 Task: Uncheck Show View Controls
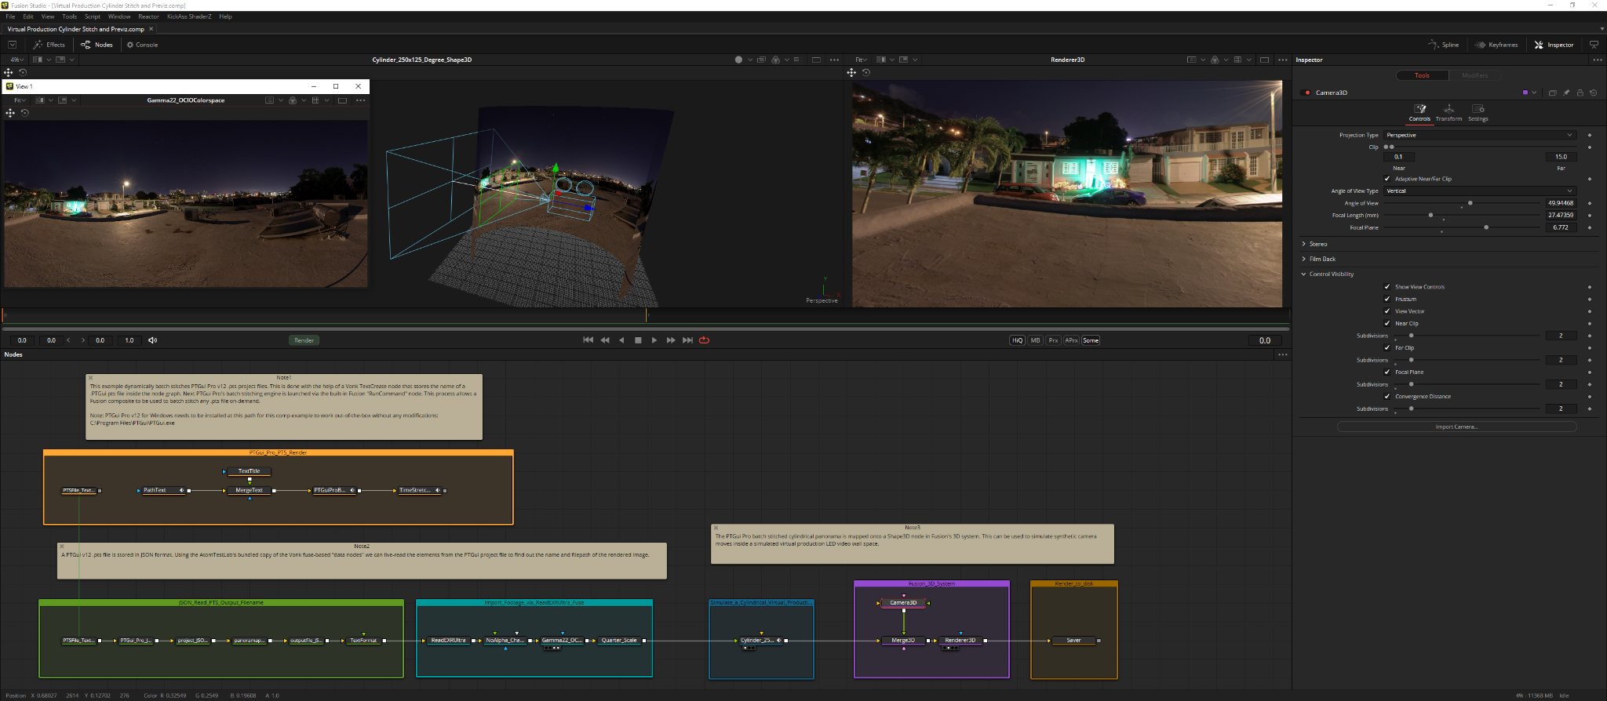(1387, 287)
